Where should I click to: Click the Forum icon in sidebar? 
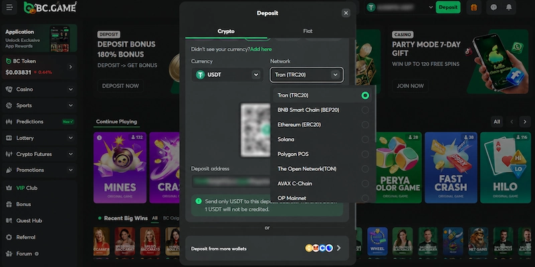(x=9, y=254)
